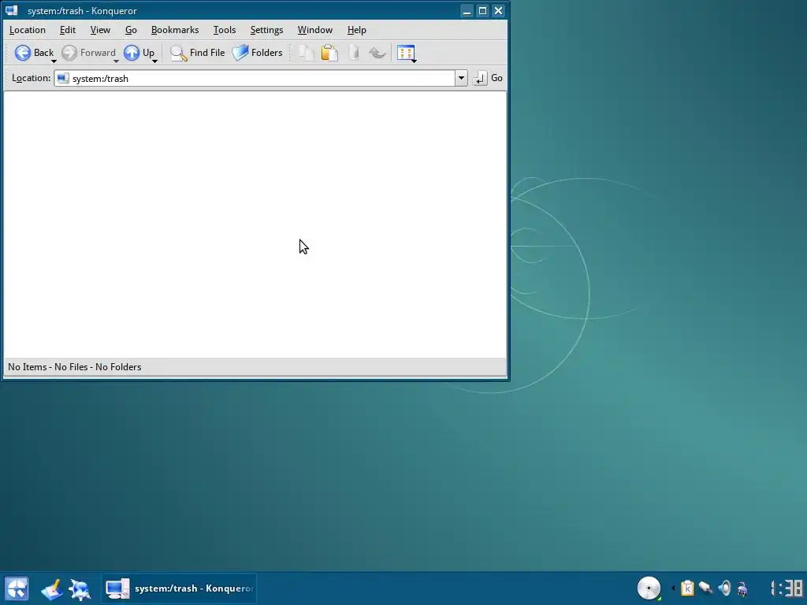
Task: Open the volume speaker tray icon
Action: point(724,588)
